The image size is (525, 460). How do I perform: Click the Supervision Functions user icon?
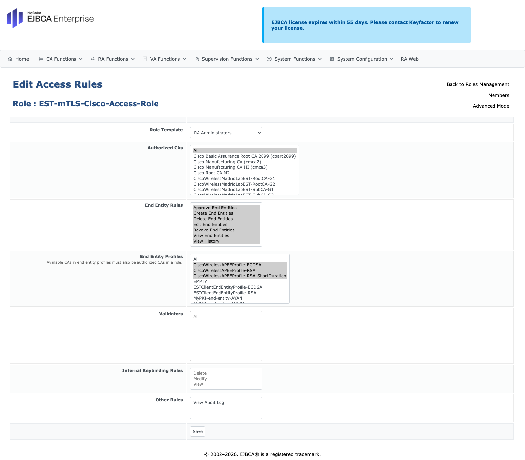[x=197, y=59]
